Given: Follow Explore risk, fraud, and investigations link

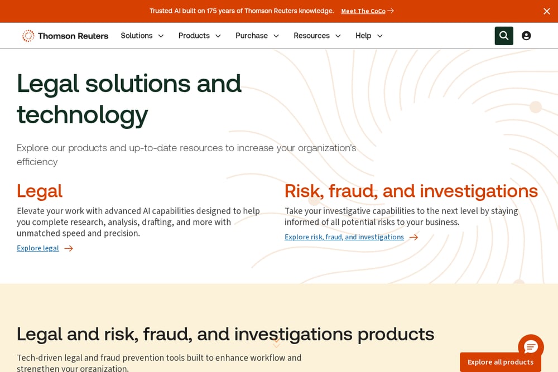Looking at the screenshot, I should 344,237.
